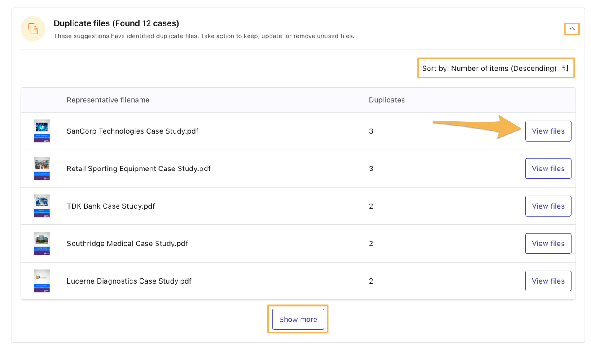The width and height of the screenshot is (591, 348).
Task: Click the Duplicate files (Found 12 cases) heading
Action: (117, 23)
